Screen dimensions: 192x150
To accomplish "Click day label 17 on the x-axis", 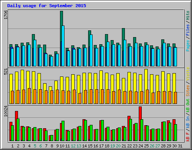I will coord(101,146).
